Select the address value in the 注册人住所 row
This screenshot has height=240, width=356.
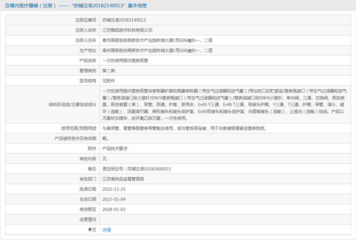(157, 40)
